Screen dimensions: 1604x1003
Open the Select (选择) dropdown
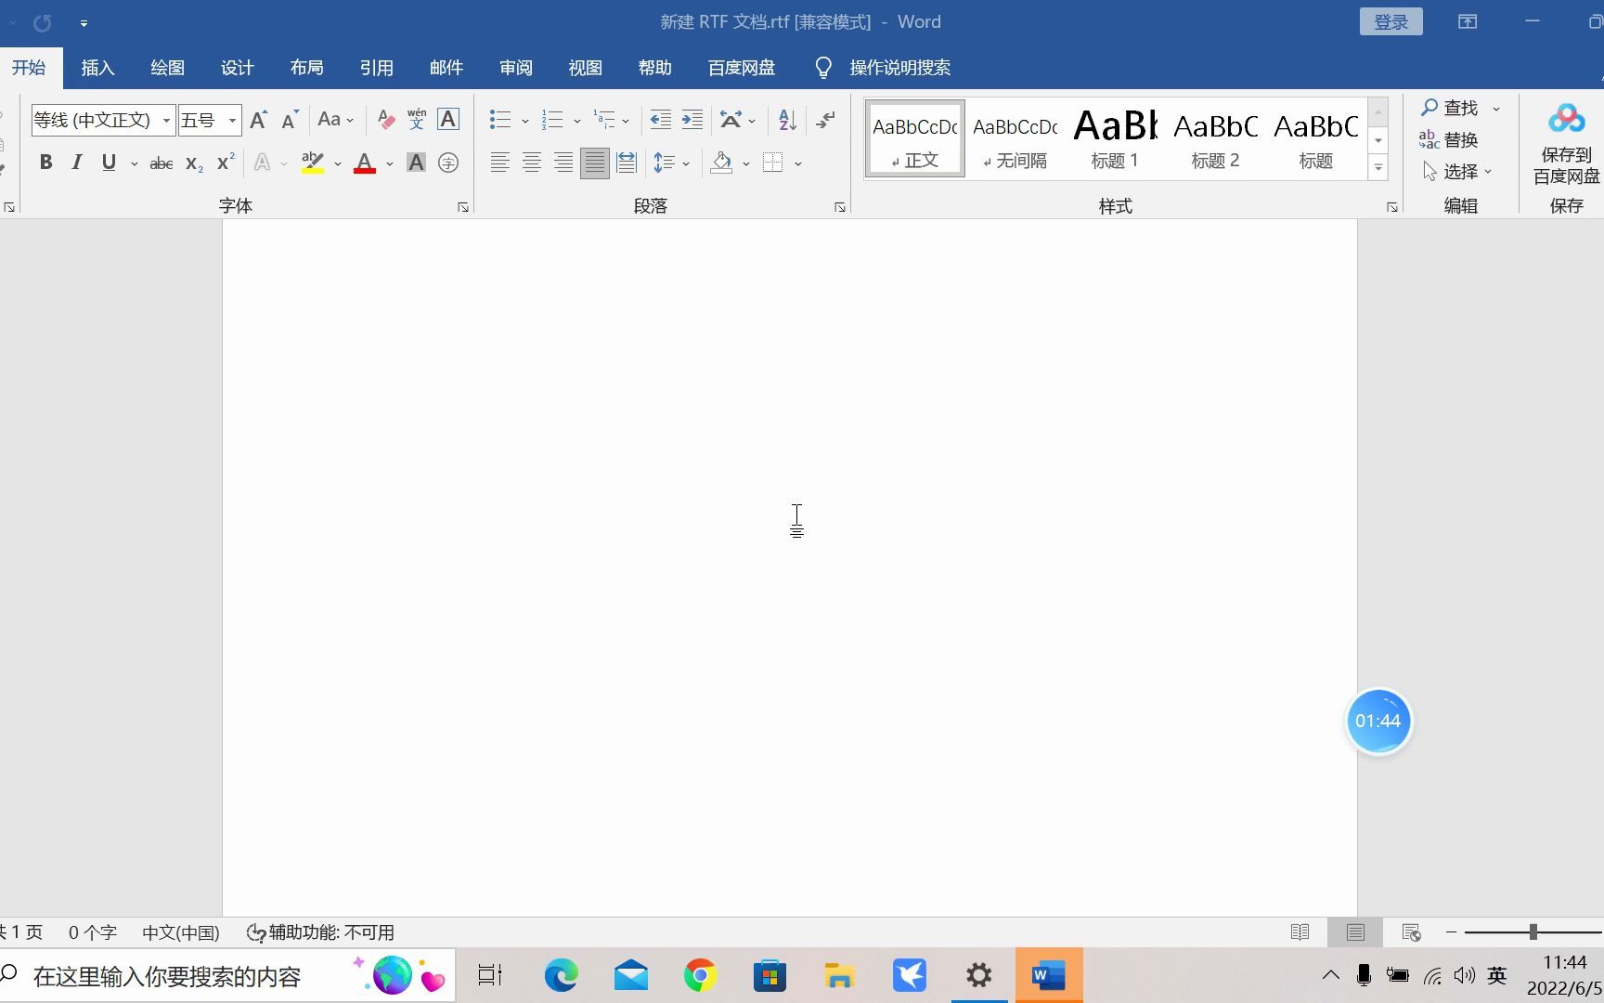click(x=1456, y=172)
